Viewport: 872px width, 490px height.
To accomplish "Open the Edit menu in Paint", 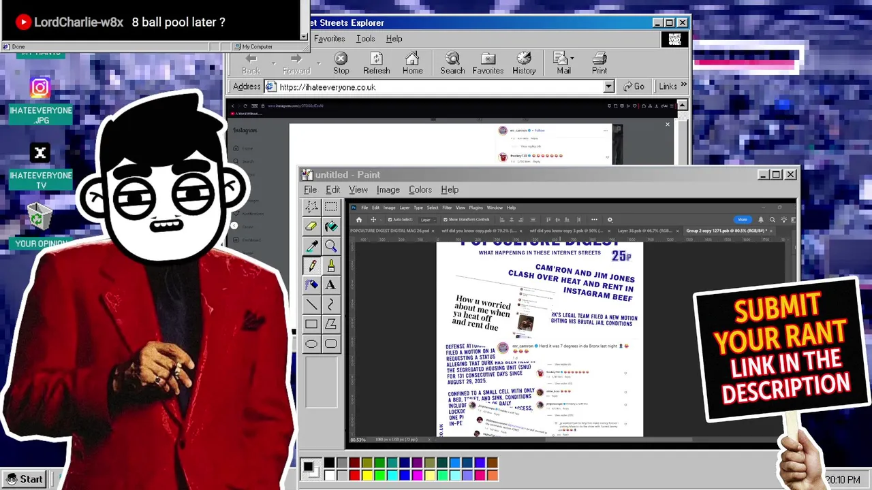I will [x=332, y=189].
